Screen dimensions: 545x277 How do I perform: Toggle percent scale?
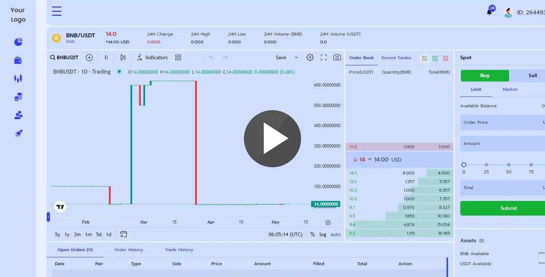313,234
